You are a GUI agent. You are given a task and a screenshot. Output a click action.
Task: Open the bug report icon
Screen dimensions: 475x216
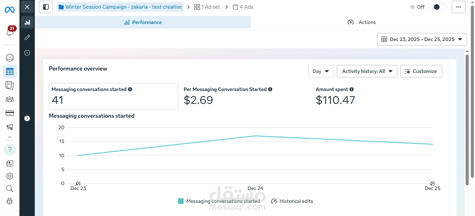click(x=10, y=201)
